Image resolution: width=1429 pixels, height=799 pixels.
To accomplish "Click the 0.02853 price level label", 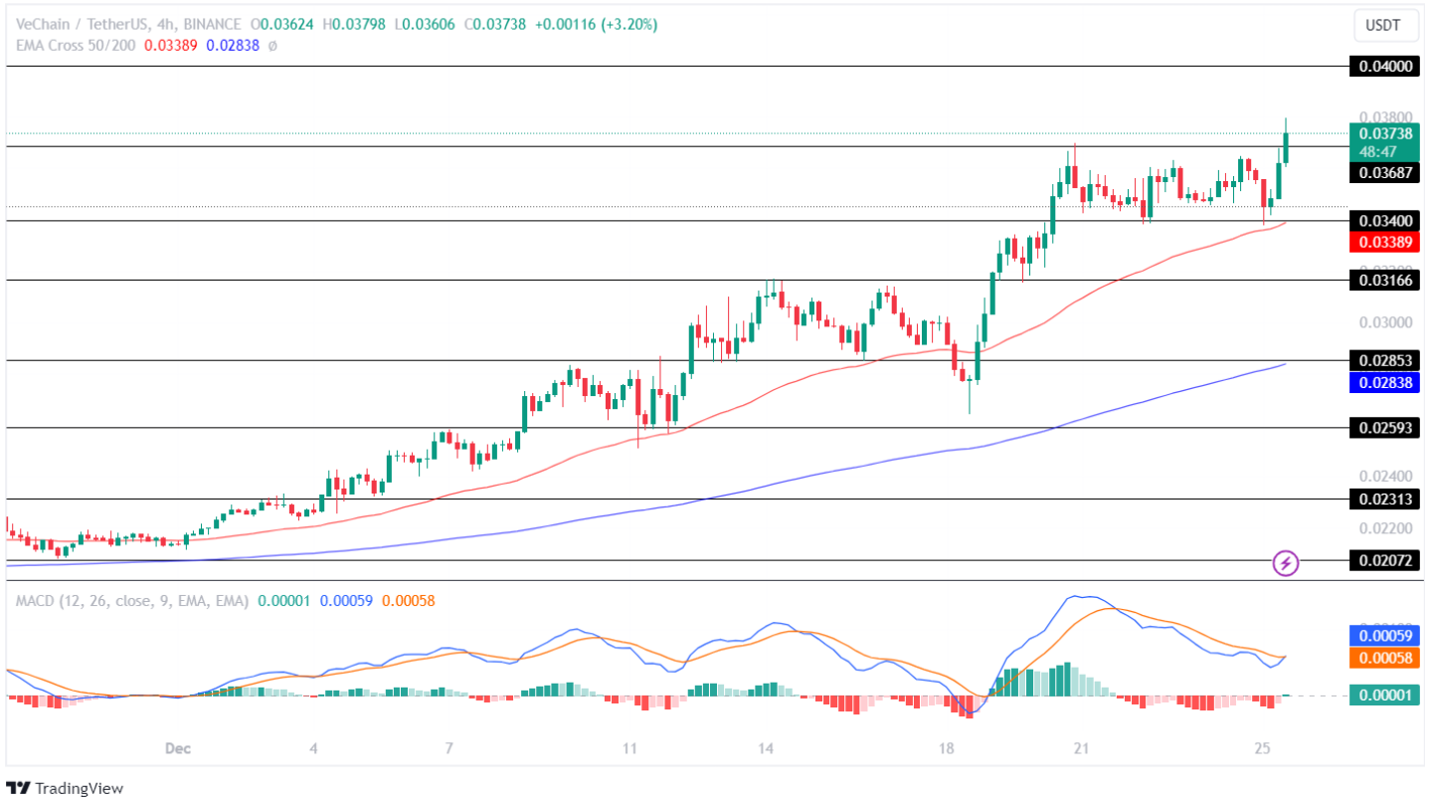I will coord(1383,360).
